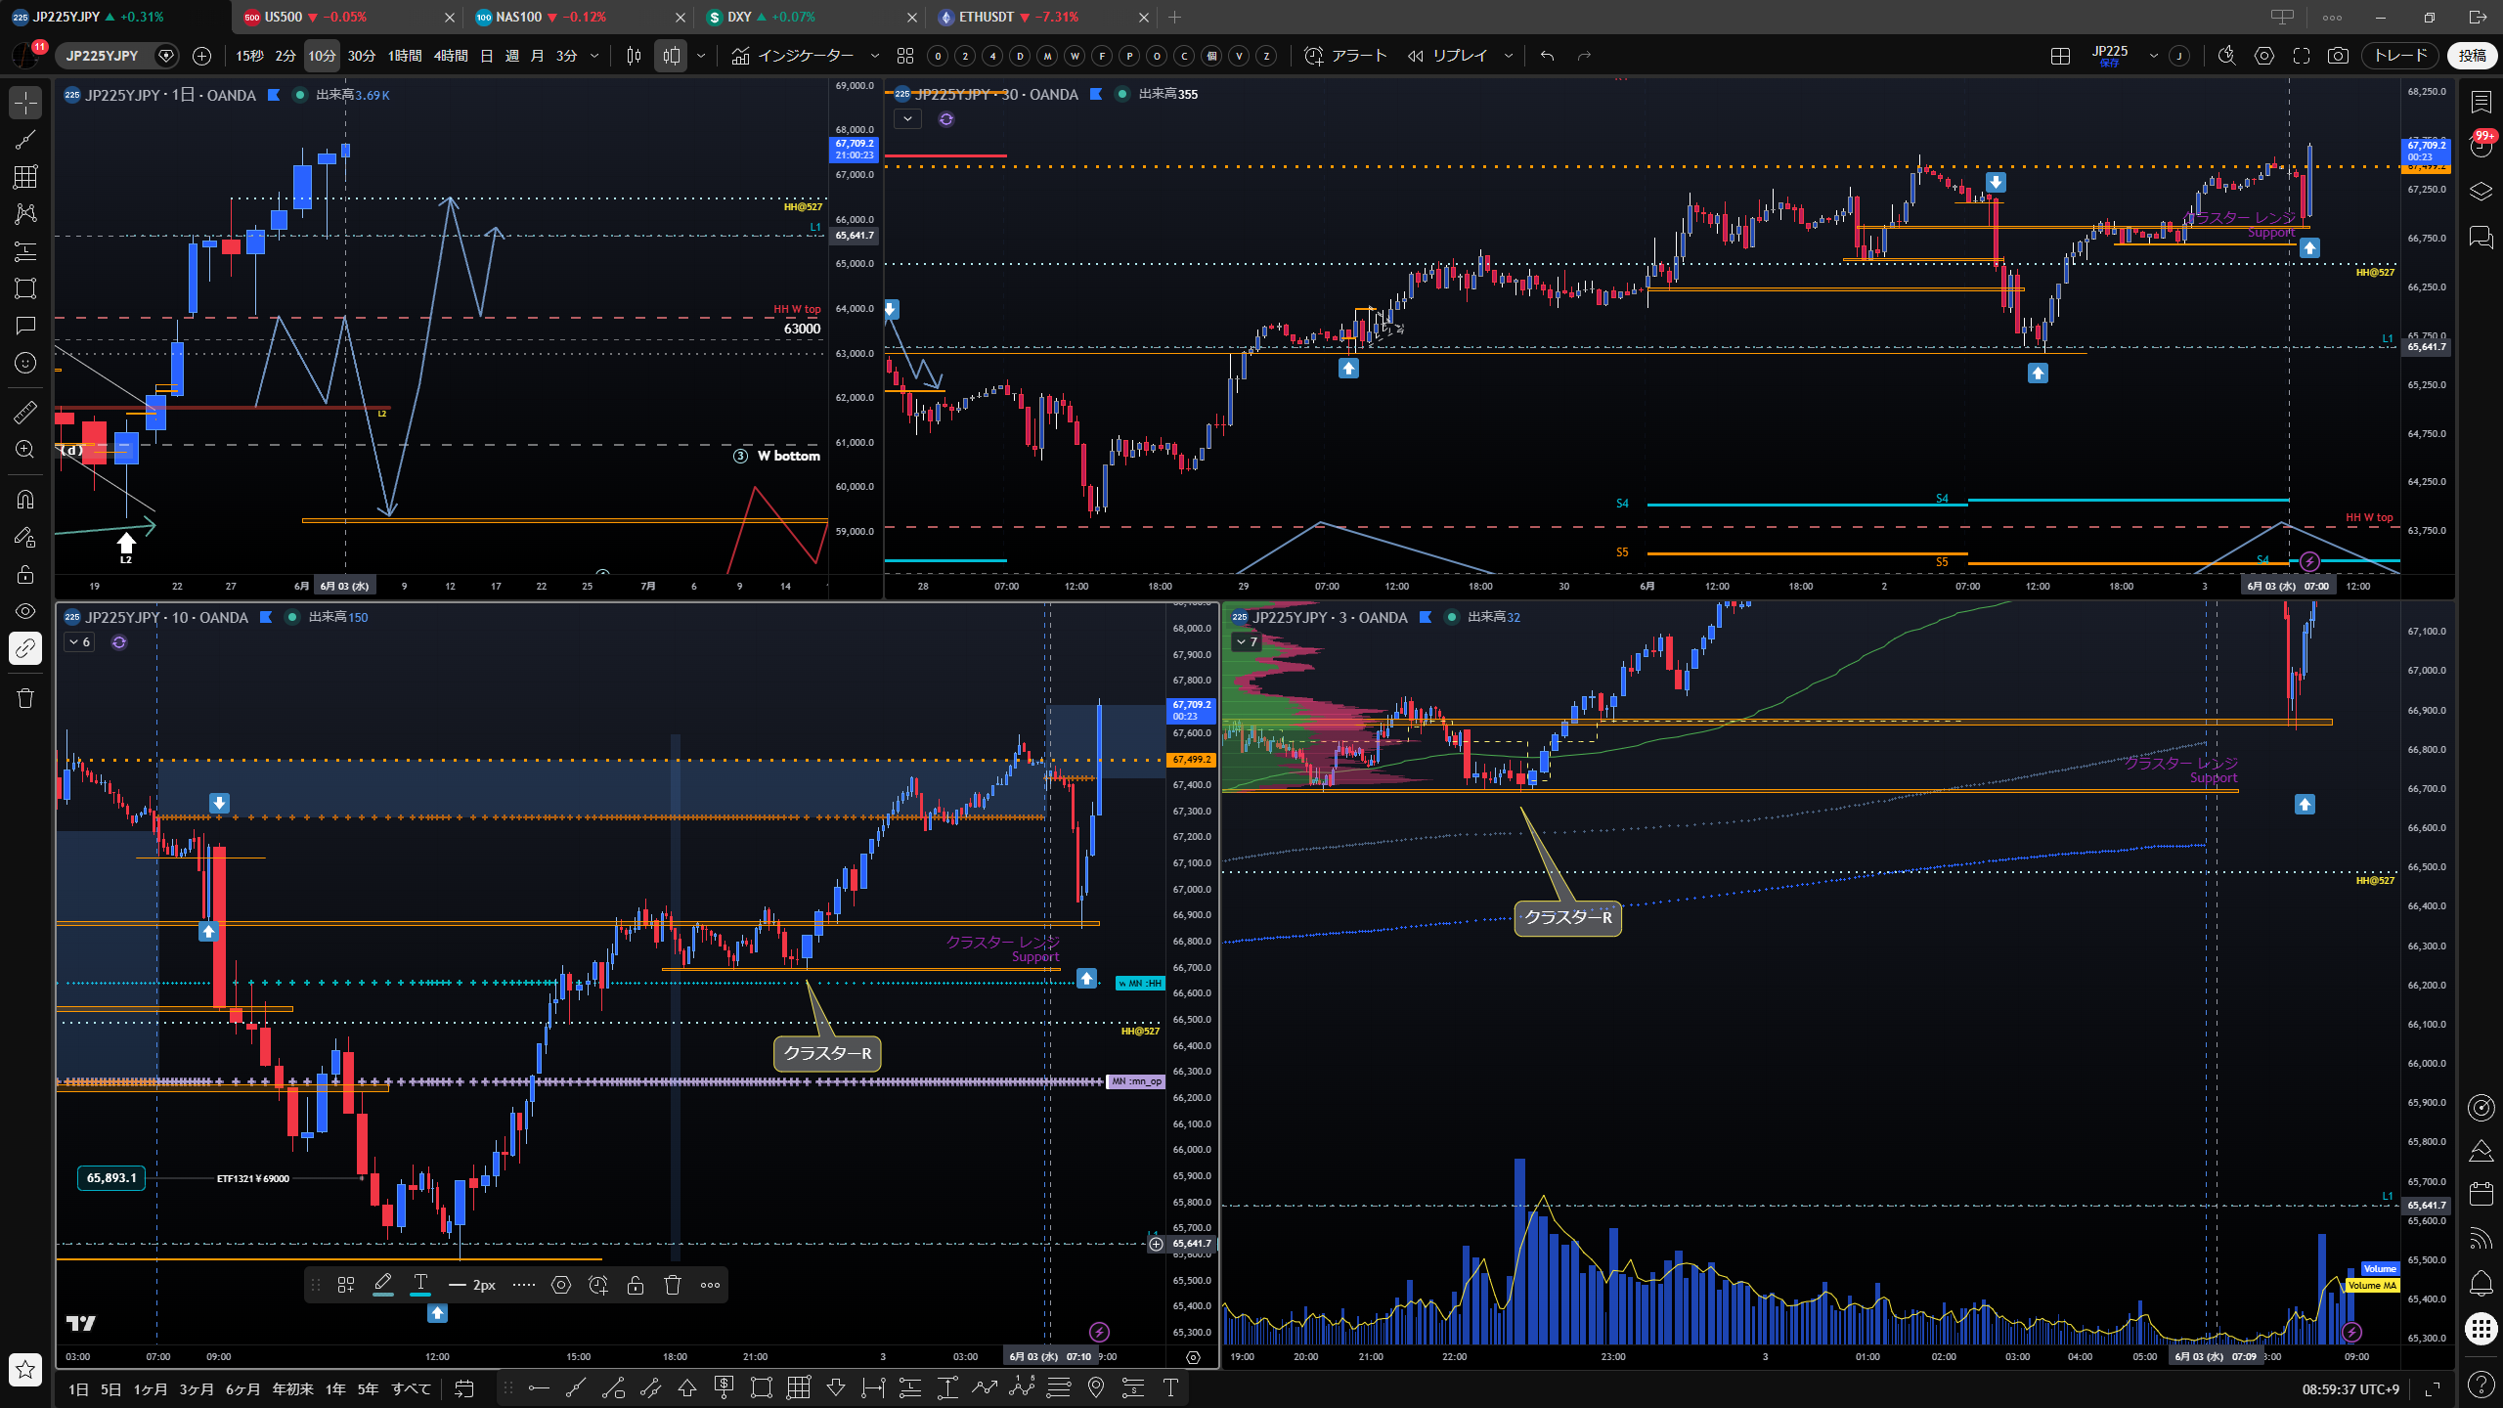Expand the collapsed indicators chevron on 30-minute chart

coord(907,119)
